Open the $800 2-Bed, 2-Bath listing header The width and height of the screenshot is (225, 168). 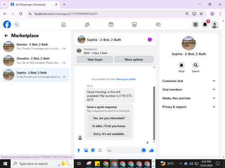click(115, 51)
